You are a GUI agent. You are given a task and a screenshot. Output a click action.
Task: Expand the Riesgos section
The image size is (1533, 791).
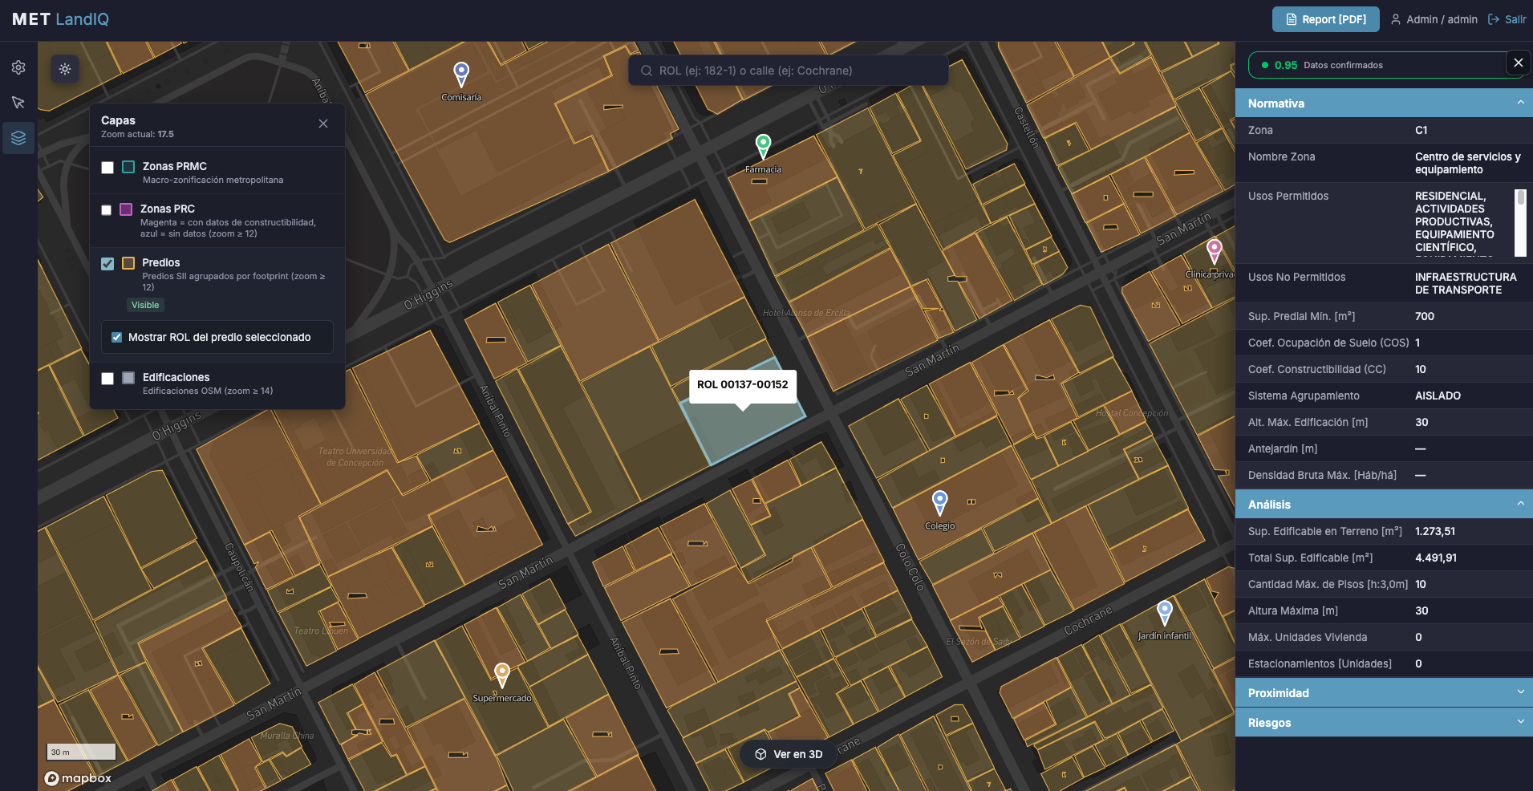[1384, 723]
